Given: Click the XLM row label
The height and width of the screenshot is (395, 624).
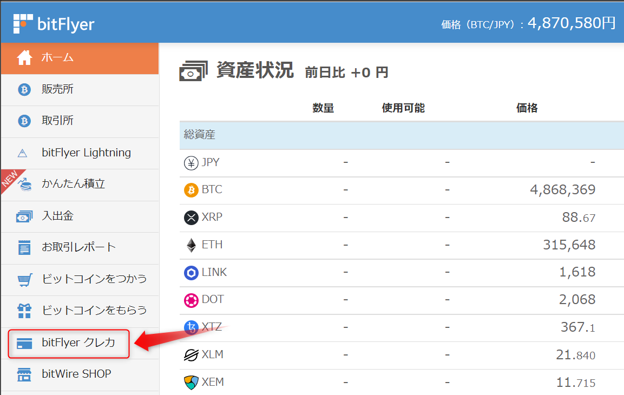Looking at the screenshot, I should pos(212,354).
